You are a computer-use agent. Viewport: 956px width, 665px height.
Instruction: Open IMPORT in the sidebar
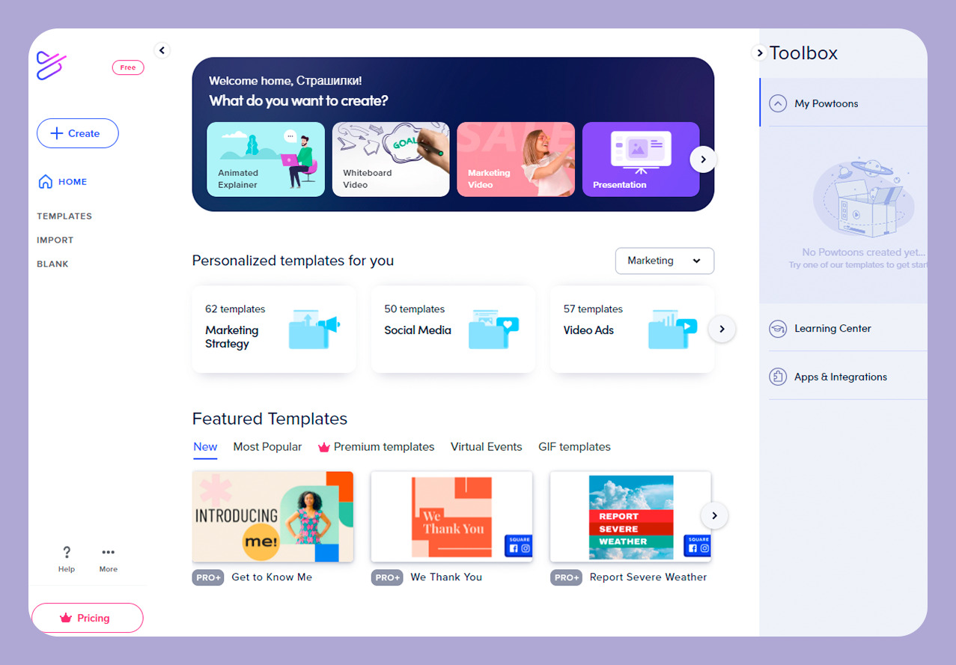[55, 240]
